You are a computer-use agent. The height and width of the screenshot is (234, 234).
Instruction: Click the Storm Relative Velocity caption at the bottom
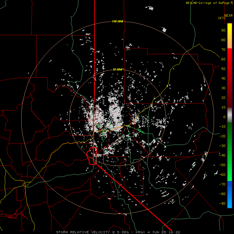(118, 232)
